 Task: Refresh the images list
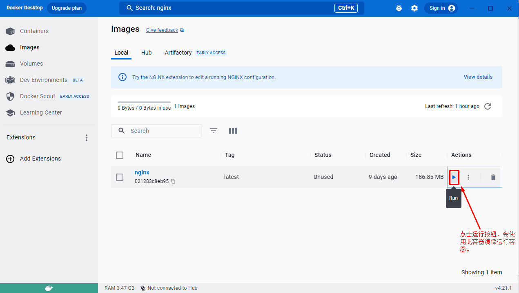point(488,106)
